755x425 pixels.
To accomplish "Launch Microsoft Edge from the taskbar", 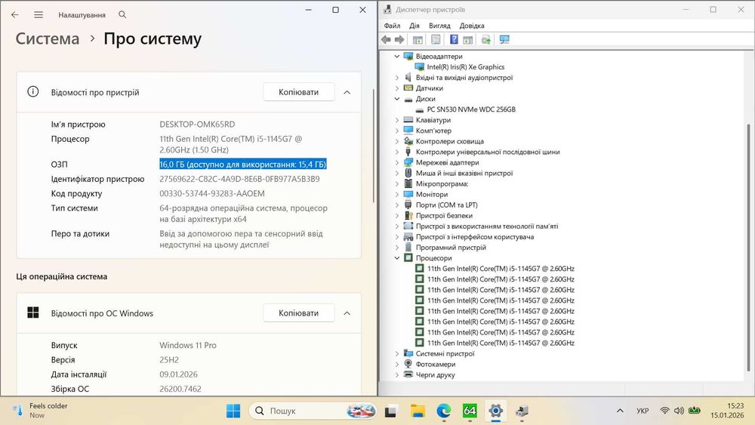I will (443, 411).
